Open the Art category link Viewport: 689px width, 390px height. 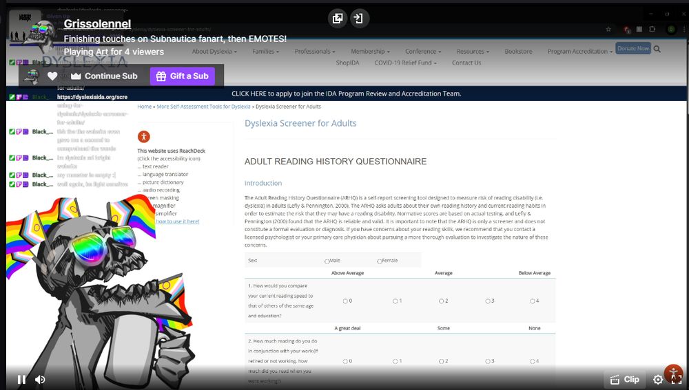[x=101, y=52]
